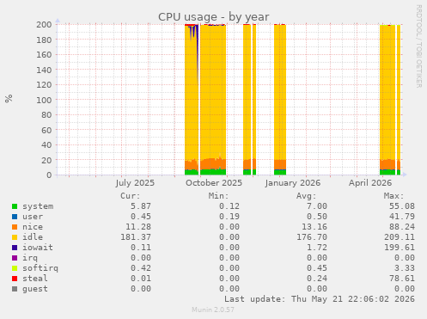The width and height of the screenshot is (427, 319).
Task: Click the "iowait" legend label
Action: click(x=38, y=248)
